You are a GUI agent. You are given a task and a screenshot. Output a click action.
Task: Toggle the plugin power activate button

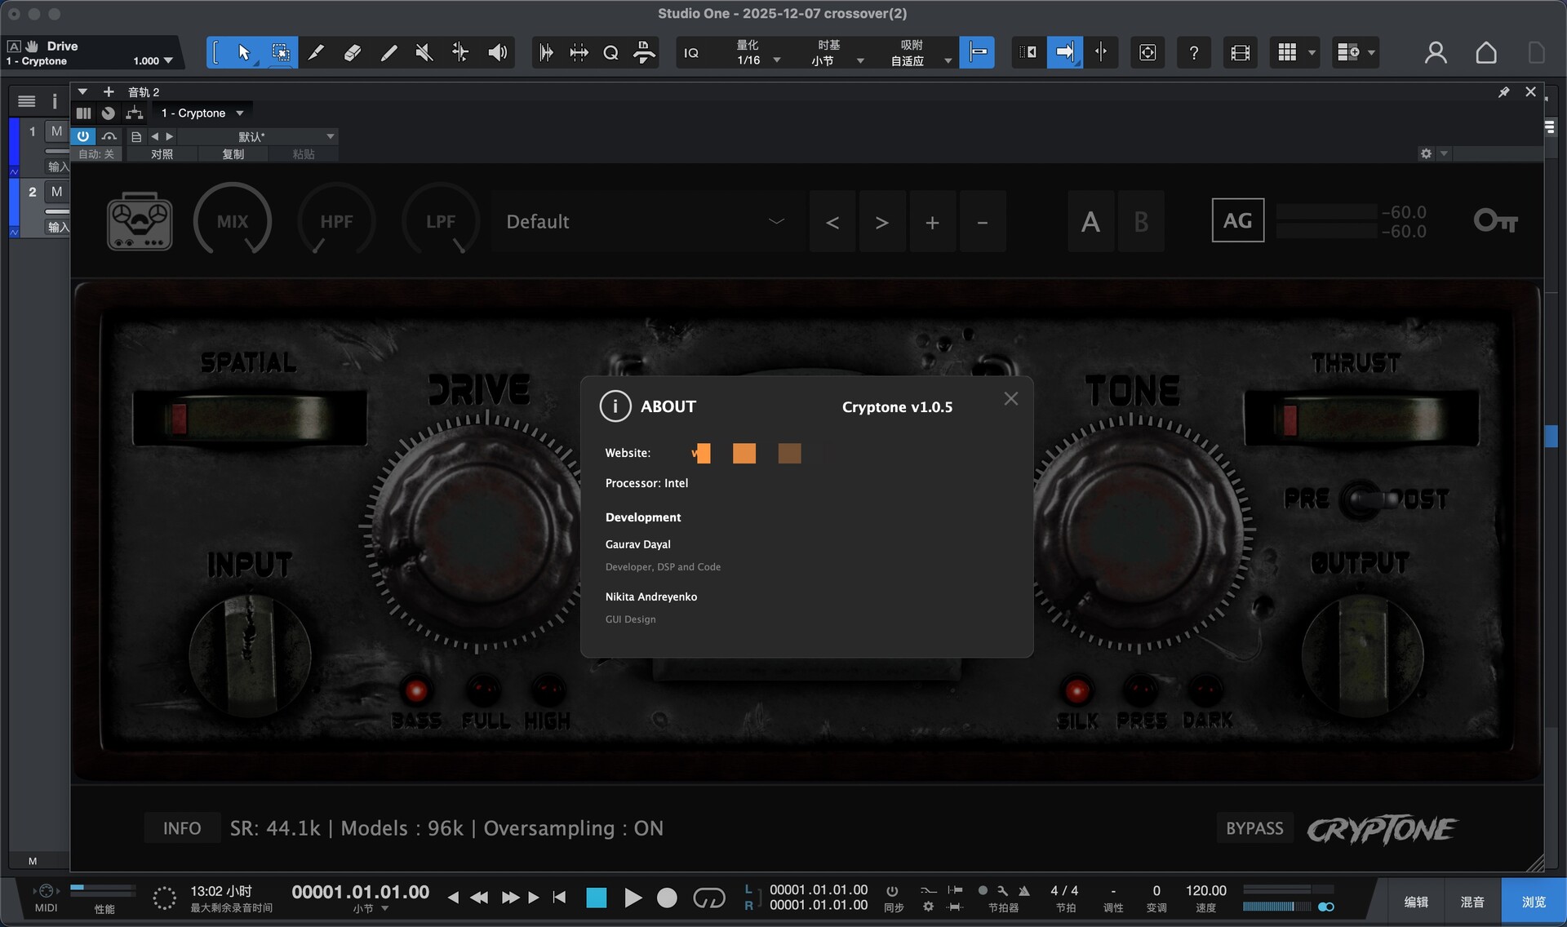pos(83,136)
